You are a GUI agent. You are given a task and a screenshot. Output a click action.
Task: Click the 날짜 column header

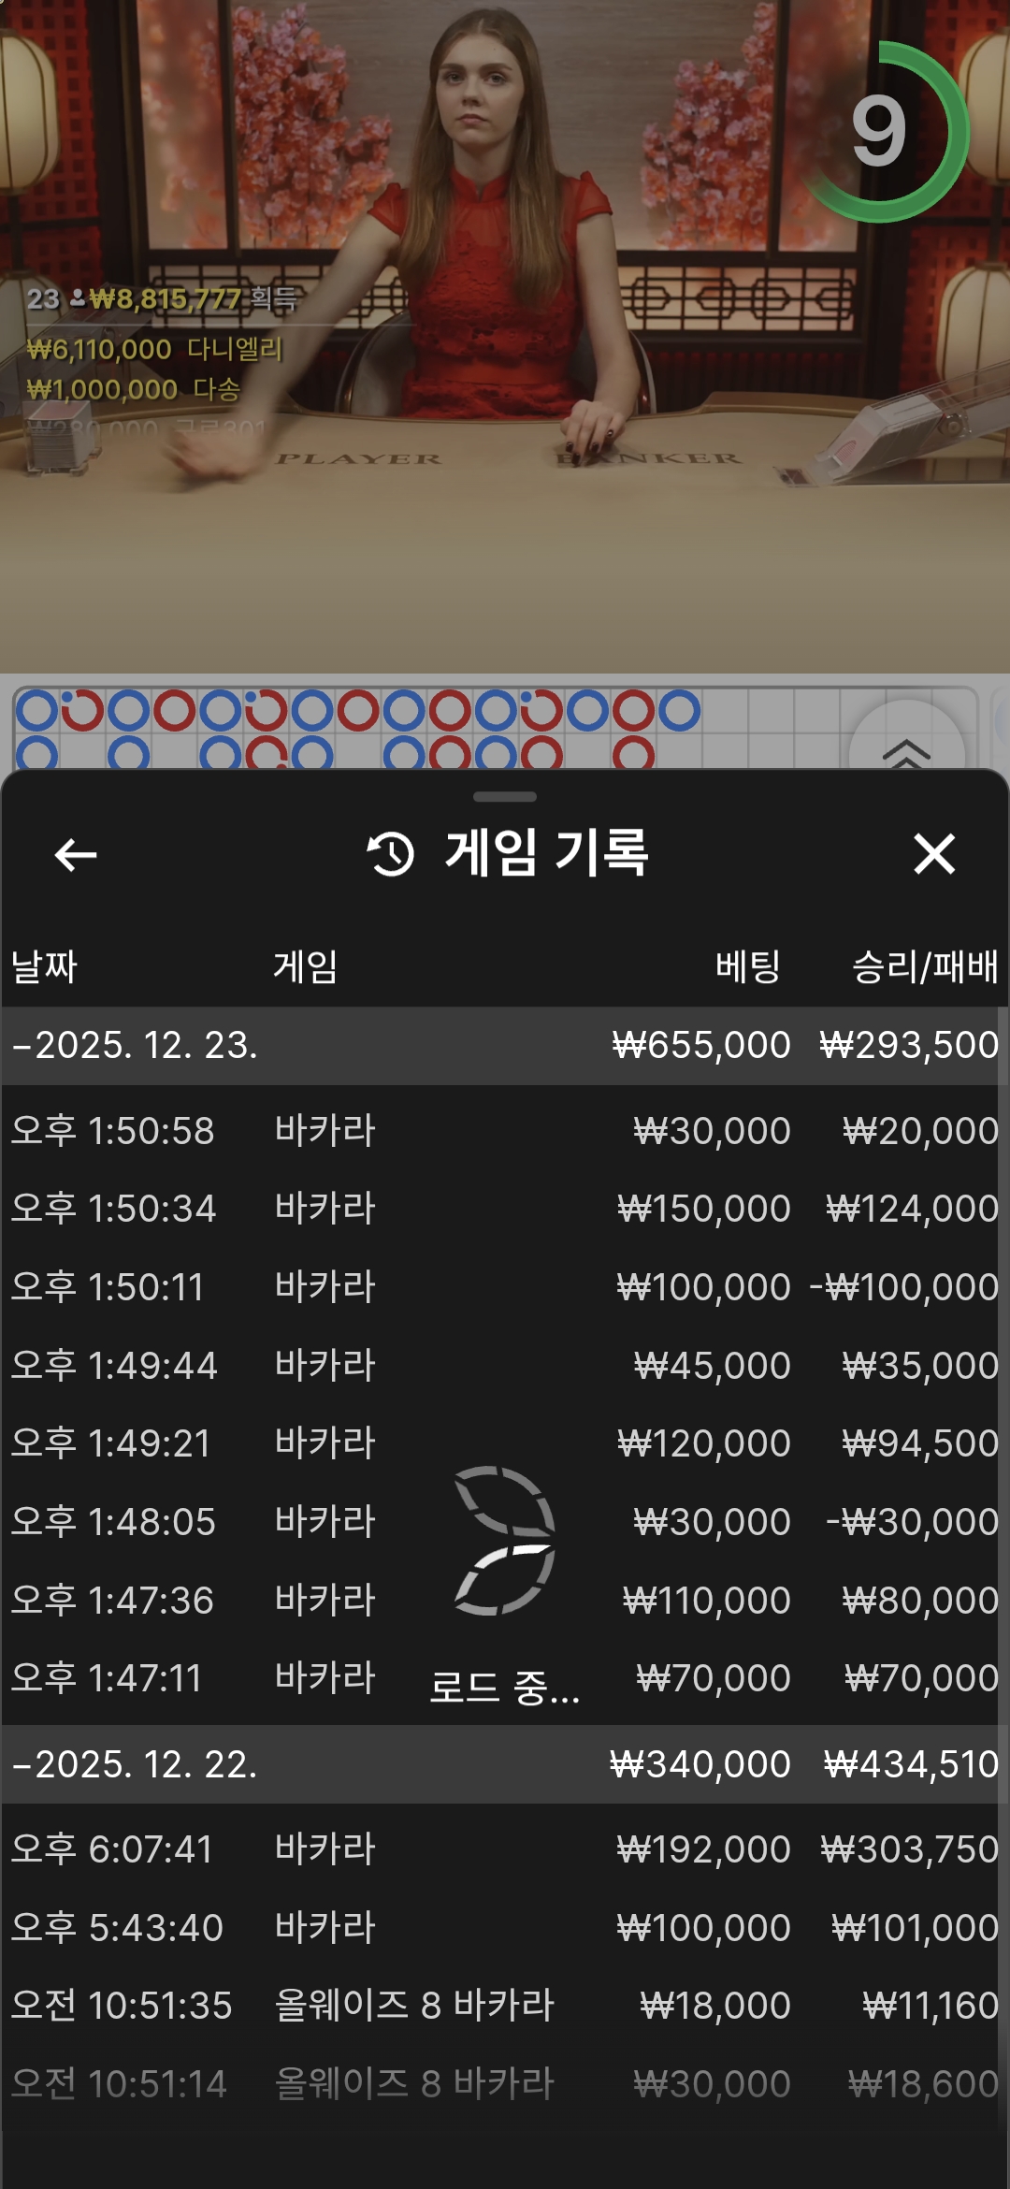[x=44, y=966]
